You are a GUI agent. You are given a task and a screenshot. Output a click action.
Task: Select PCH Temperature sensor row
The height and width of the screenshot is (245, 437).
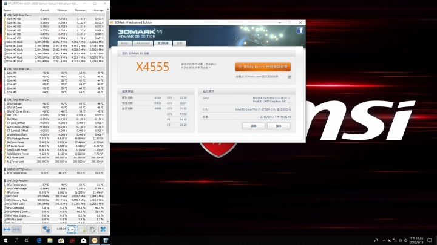54,173
